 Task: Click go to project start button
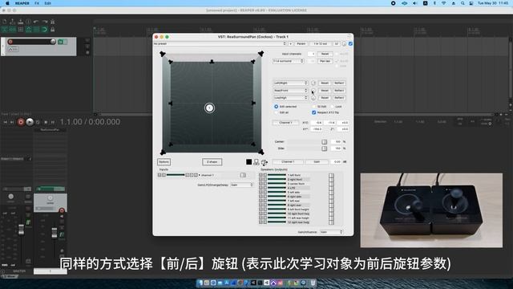tap(5, 122)
